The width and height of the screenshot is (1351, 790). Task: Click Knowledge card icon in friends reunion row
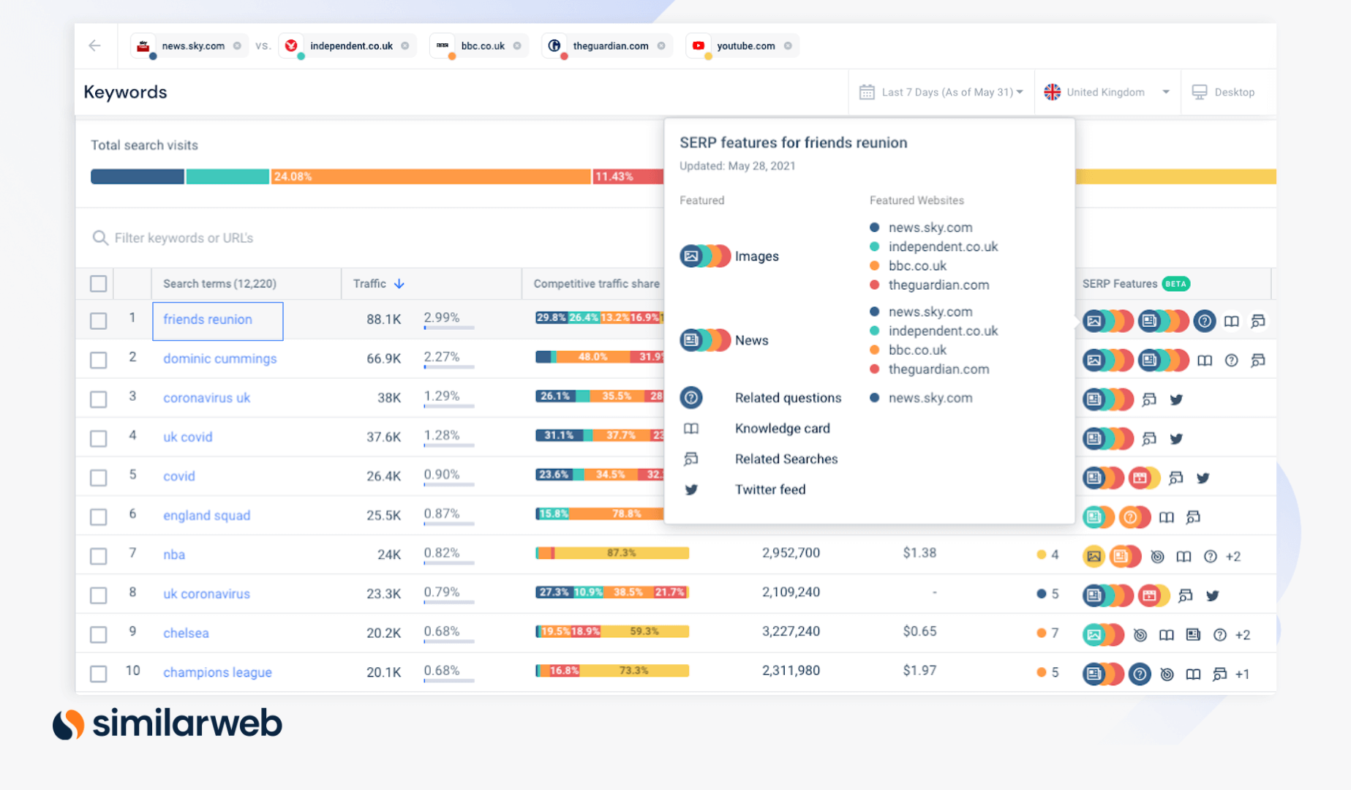pyautogui.click(x=1232, y=321)
